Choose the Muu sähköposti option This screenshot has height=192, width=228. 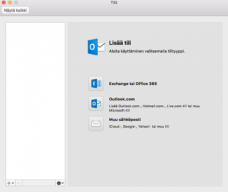tap(125, 120)
